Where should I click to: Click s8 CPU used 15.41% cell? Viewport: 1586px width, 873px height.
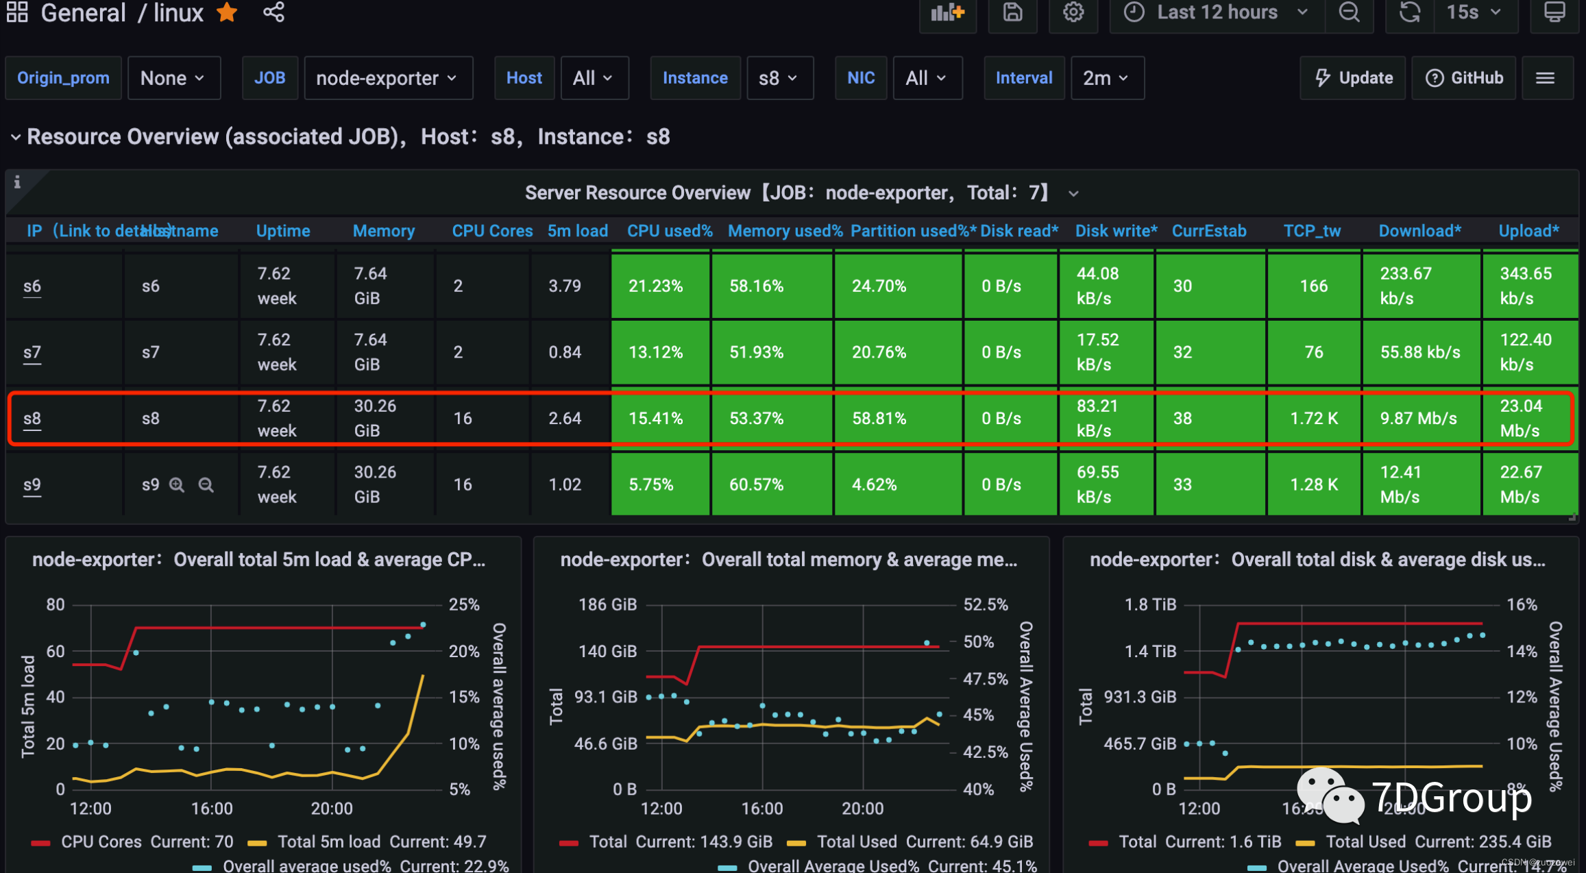click(660, 419)
